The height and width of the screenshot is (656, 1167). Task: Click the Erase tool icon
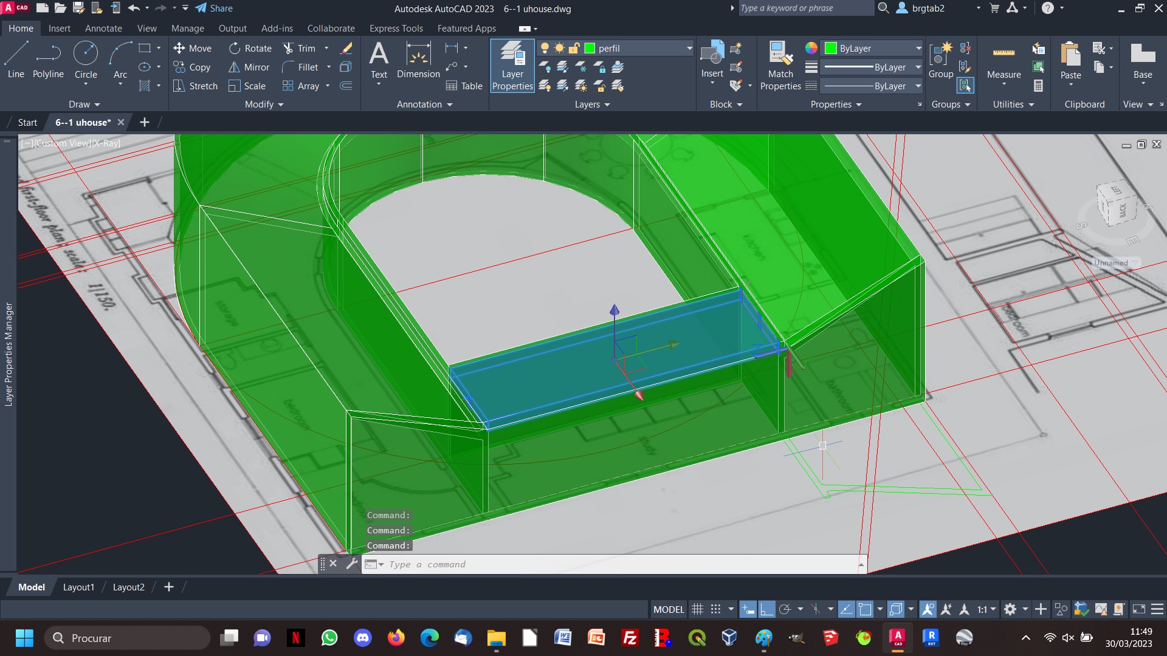346,48
